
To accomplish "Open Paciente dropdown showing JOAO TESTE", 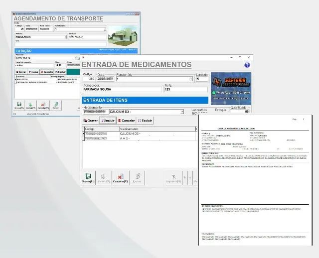I will tap(76, 58).
